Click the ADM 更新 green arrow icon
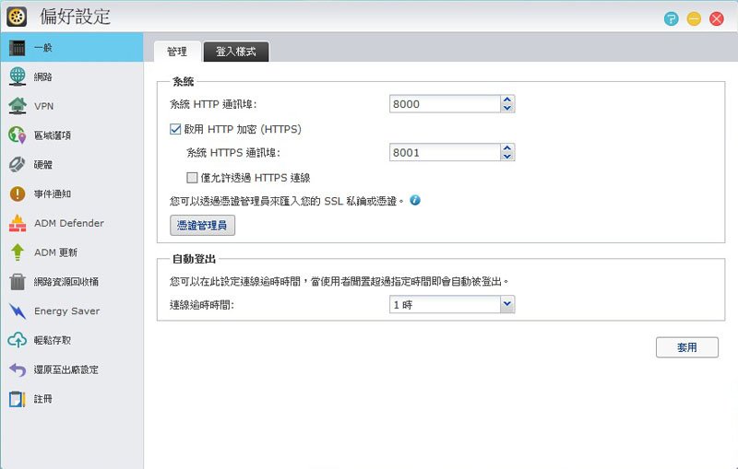The width and height of the screenshot is (738, 469). [x=18, y=252]
